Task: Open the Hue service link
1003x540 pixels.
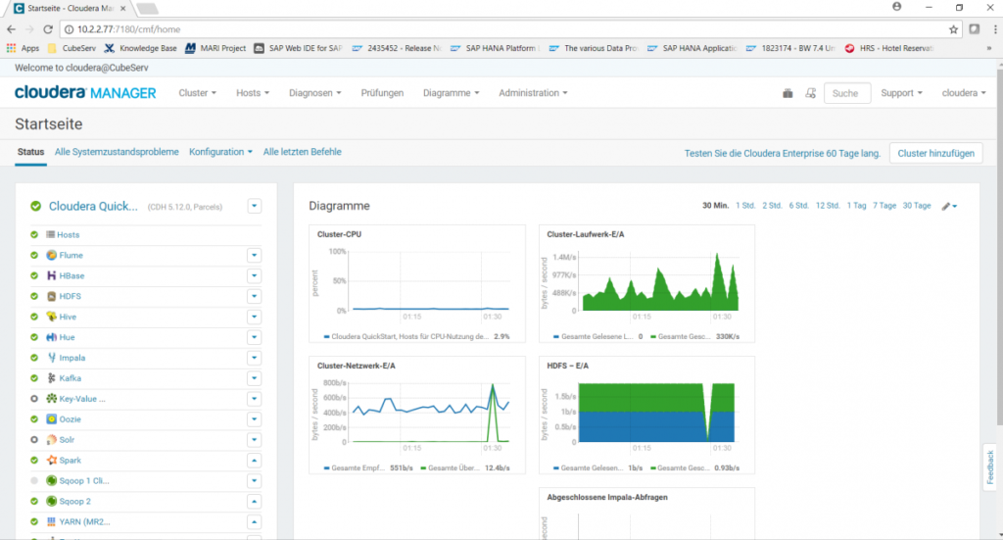Action: [x=68, y=337]
